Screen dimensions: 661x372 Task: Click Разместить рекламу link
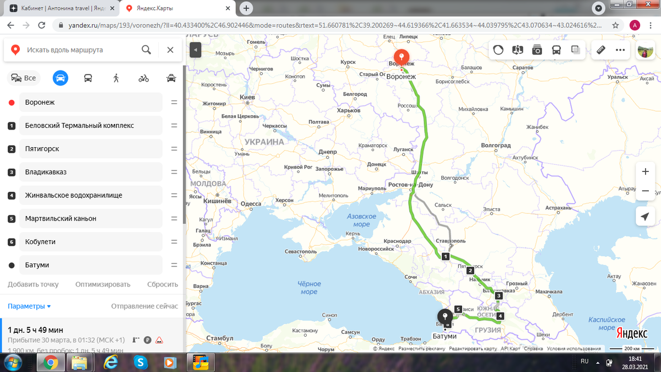pyautogui.click(x=422, y=349)
